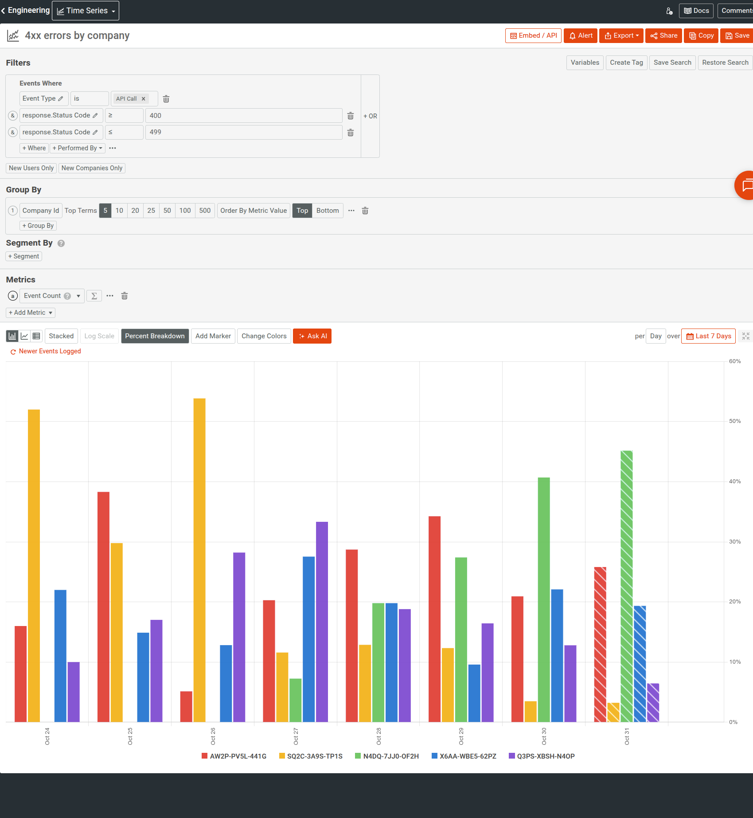Open the table view icon
Screen dimensions: 753x818
(x=36, y=336)
